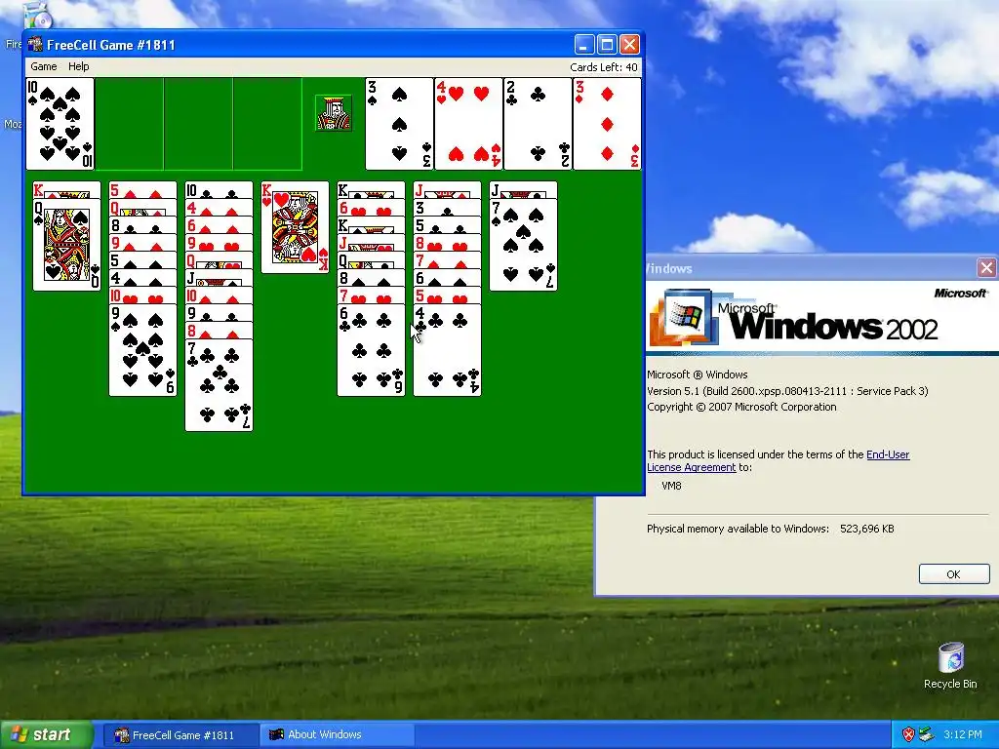
Task: Select the 4 of clubs card
Action: coord(447,350)
